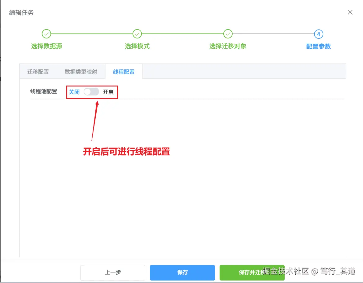Select the 线程配置 tab
Screen dimensions: 363x283
click(x=124, y=72)
